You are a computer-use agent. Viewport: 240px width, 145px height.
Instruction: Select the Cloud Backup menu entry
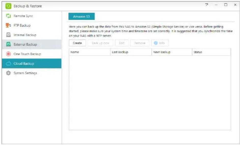point(32,63)
